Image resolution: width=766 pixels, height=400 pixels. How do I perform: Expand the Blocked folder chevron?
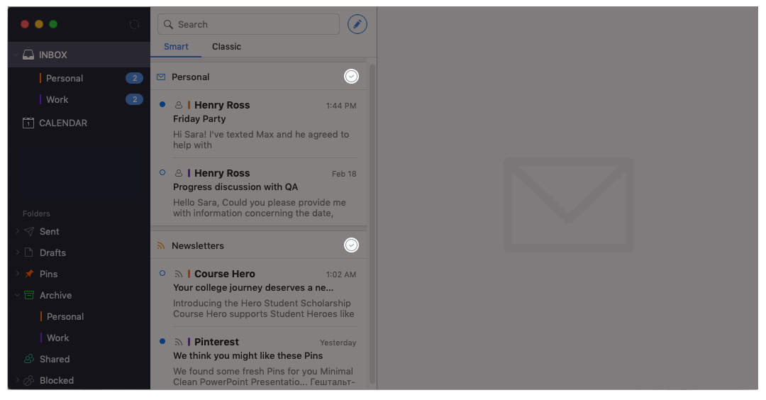(x=18, y=380)
